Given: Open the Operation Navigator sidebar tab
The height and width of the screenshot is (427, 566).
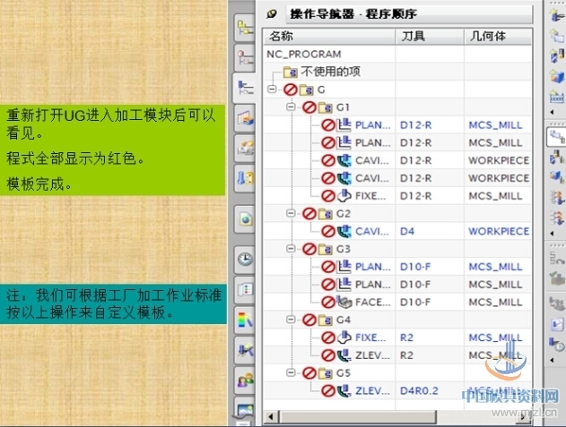Looking at the screenshot, I should pos(244,87).
